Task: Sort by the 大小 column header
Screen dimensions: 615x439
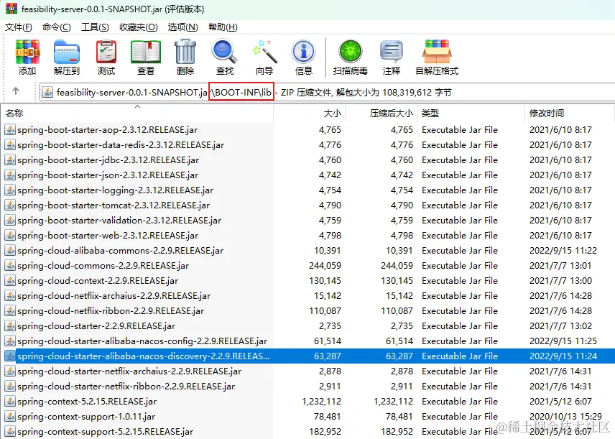Action: pyautogui.click(x=309, y=114)
